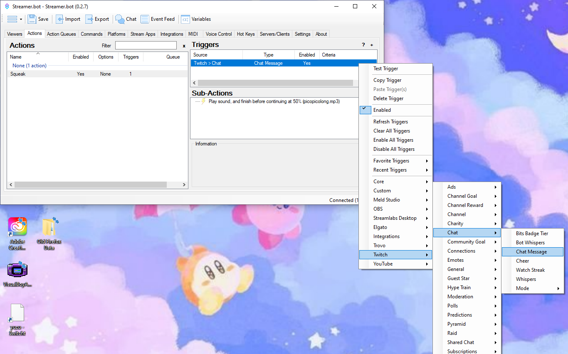Choose Test Trigger from context menu
Image resolution: width=568 pixels, height=354 pixels.
pyautogui.click(x=396, y=69)
